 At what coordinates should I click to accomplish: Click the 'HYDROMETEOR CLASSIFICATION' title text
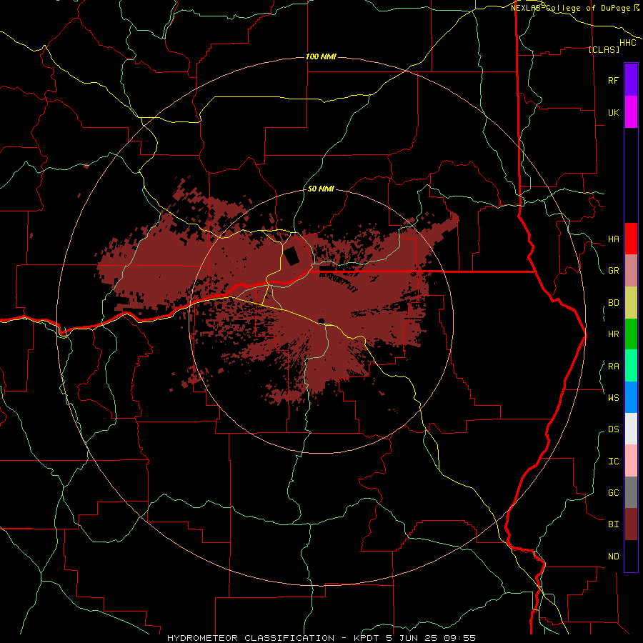coord(251,638)
